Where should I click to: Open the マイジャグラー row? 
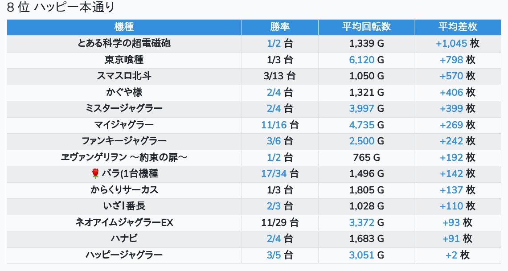point(124,125)
